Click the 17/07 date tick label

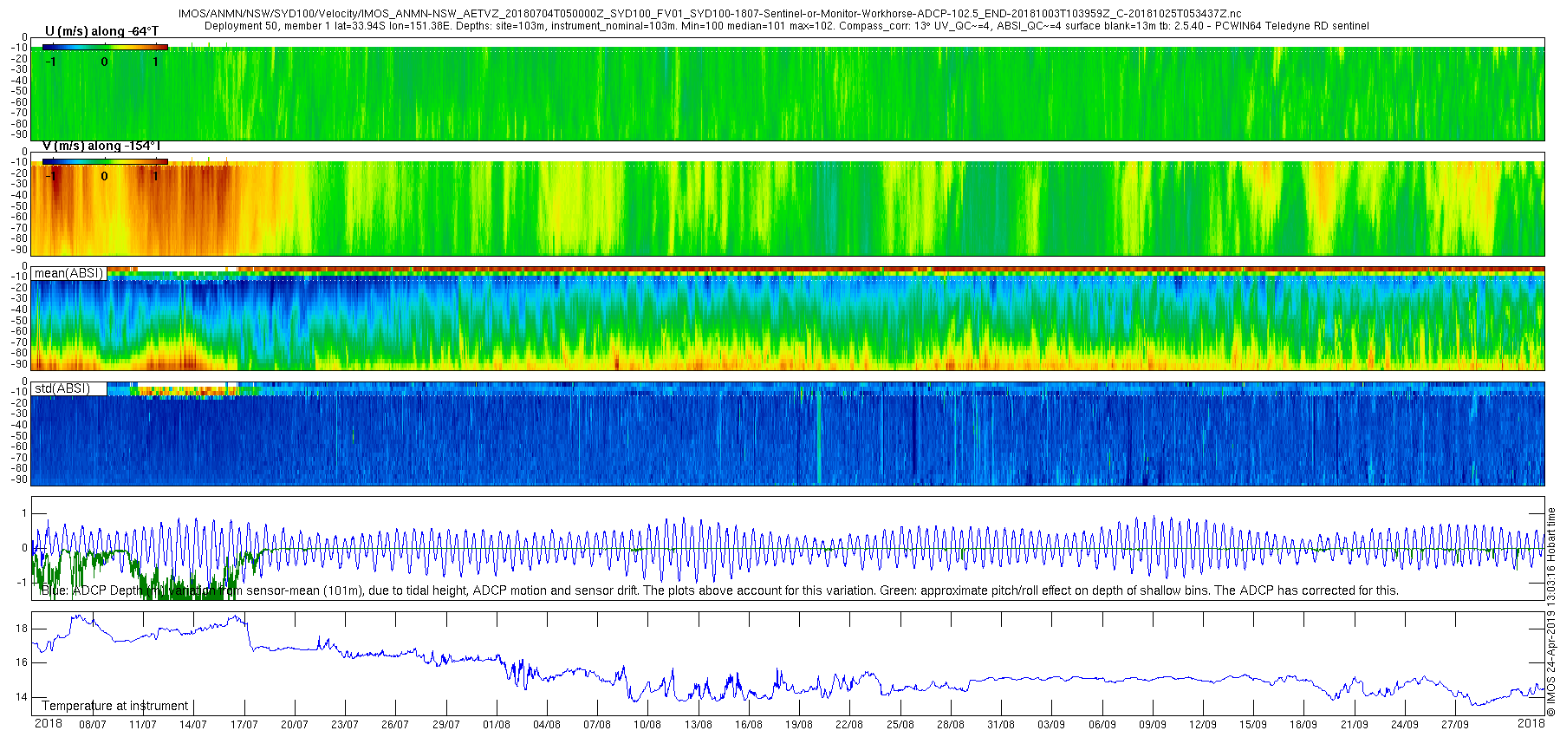coord(244,725)
